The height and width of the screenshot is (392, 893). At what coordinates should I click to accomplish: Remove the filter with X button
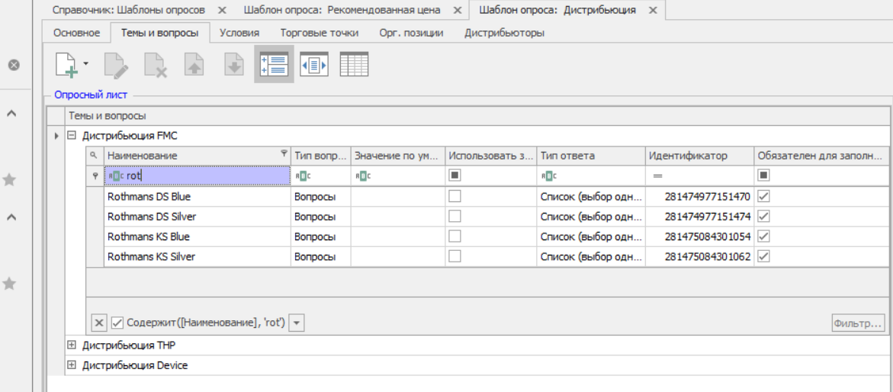pyautogui.click(x=98, y=323)
